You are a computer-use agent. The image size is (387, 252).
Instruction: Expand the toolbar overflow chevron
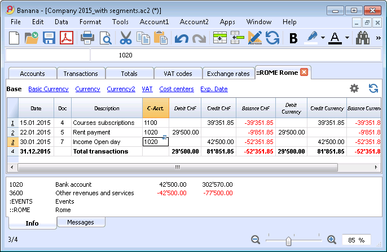pyautogui.click(x=378, y=38)
